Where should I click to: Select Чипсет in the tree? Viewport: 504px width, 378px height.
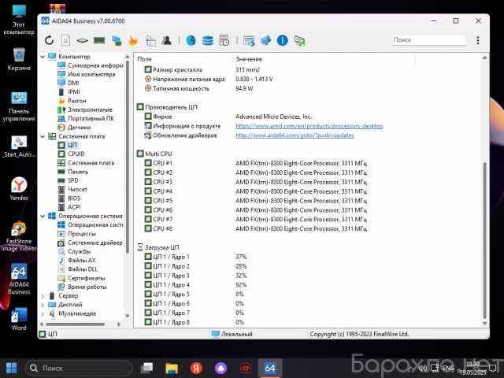coord(72,189)
